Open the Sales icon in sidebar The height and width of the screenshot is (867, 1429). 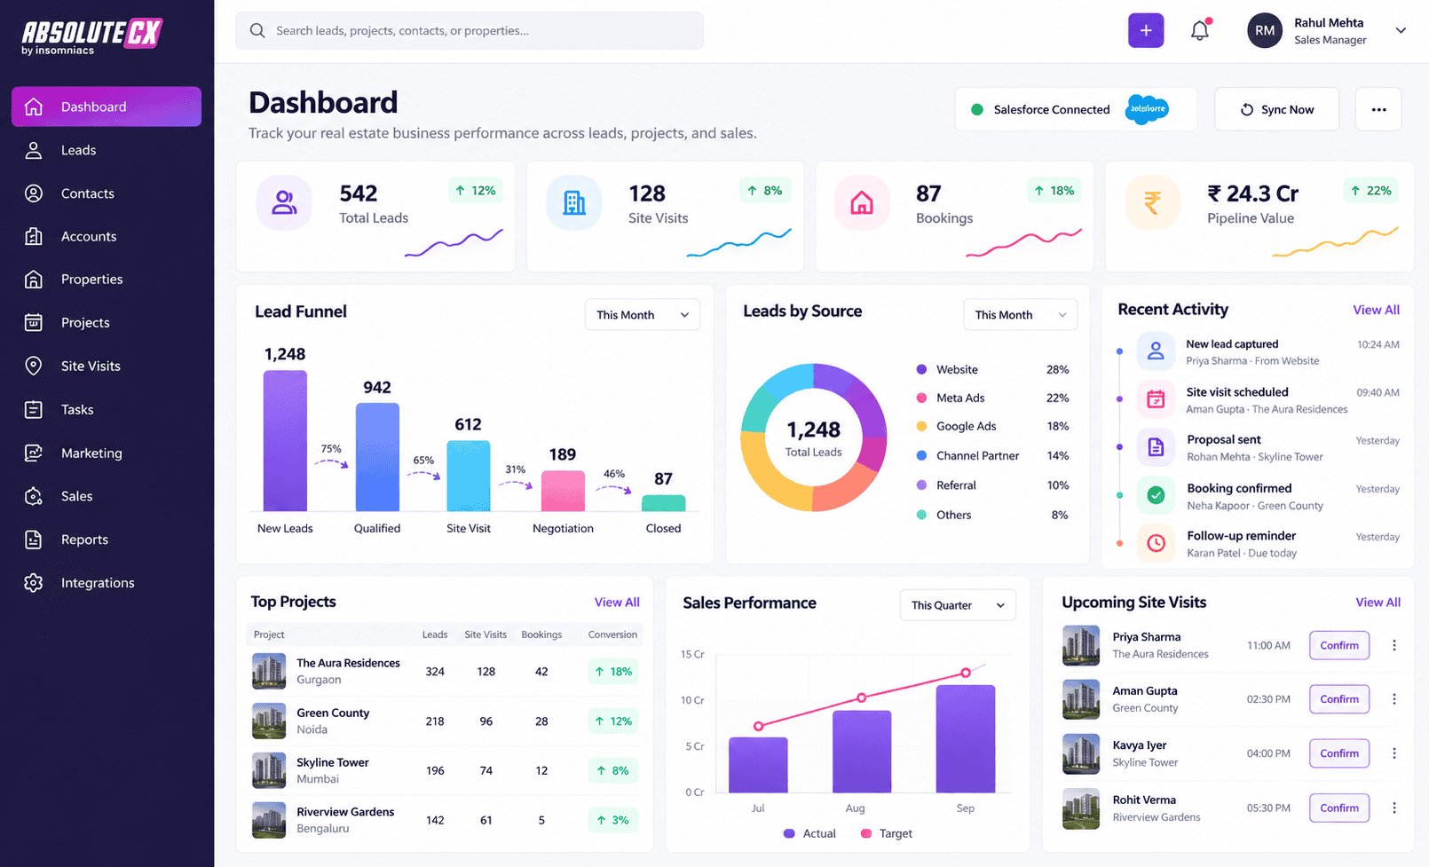point(34,496)
